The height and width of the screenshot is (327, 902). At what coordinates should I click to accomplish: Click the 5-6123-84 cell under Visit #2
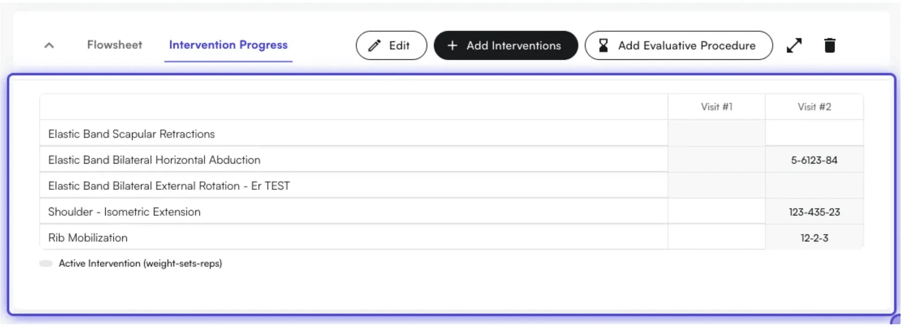814,160
